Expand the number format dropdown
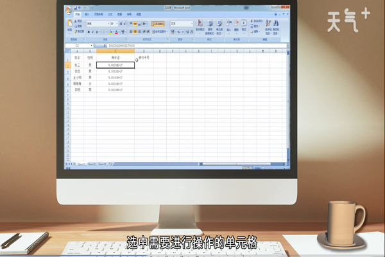The width and height of the screenshot is (385, 257). (191, 24)
